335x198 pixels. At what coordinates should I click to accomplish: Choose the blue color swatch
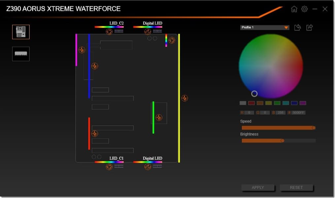[294, 103]
